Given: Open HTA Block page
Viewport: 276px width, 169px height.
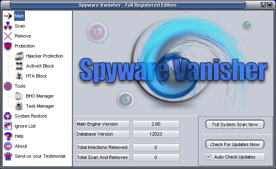Looking at the screenshot, I should [x=36, y=76].
